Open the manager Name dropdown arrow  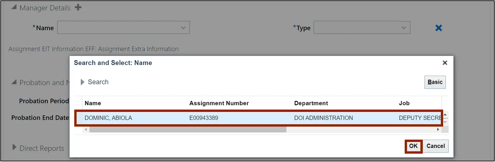coord(183,28)
